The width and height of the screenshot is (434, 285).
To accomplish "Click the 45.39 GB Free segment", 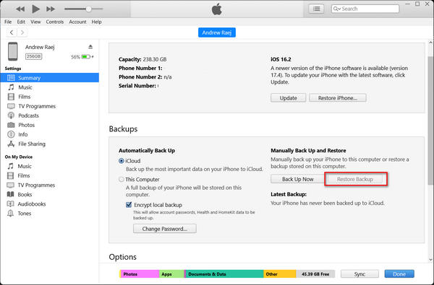I will (315, 274).
